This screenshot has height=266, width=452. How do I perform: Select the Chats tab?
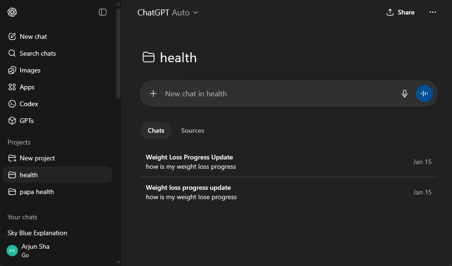[156, 130]
